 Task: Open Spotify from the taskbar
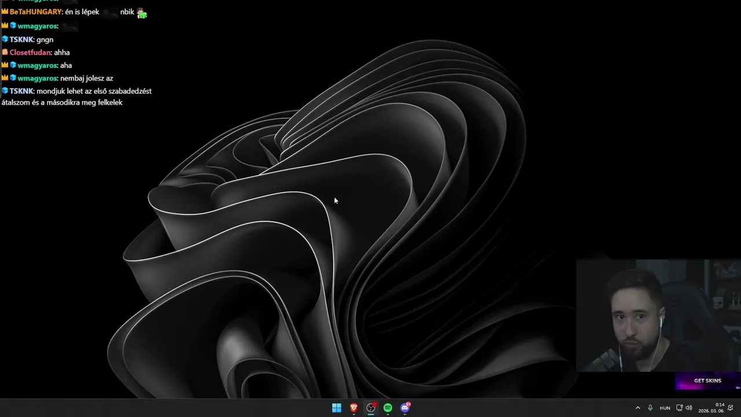click(x=388, y=408)
